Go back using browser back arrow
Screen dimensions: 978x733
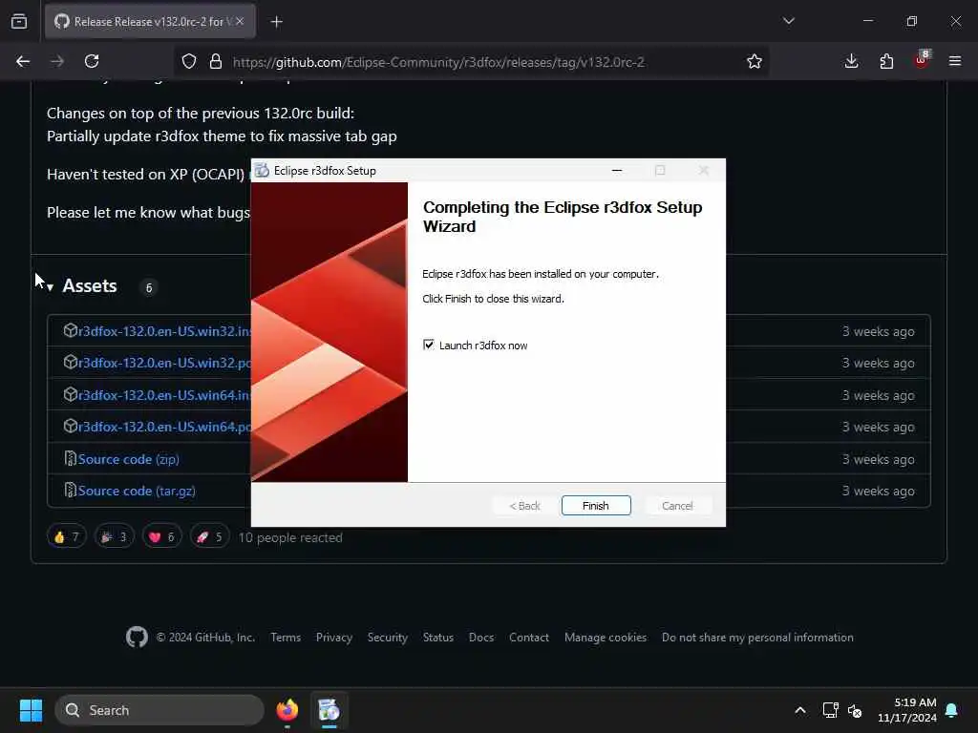pyautogui.click(x=23, y=61)
